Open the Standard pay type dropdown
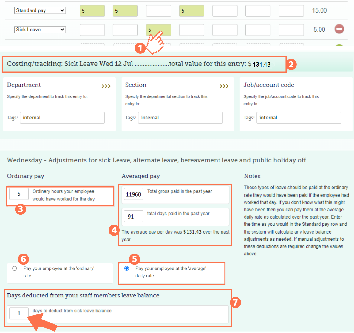The image size is (354, 333). tap(40, 10)
